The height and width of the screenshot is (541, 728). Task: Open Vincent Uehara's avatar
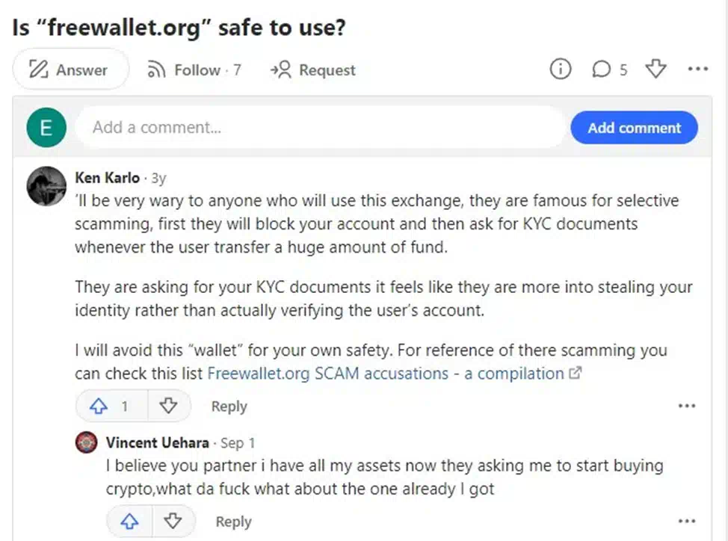click(87, 442)
